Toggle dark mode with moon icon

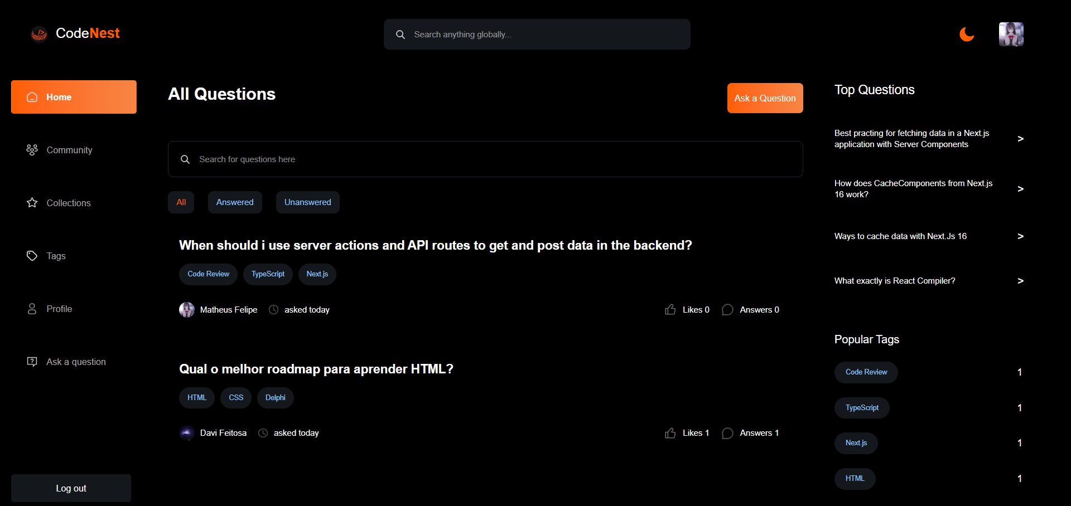point(966,34)
